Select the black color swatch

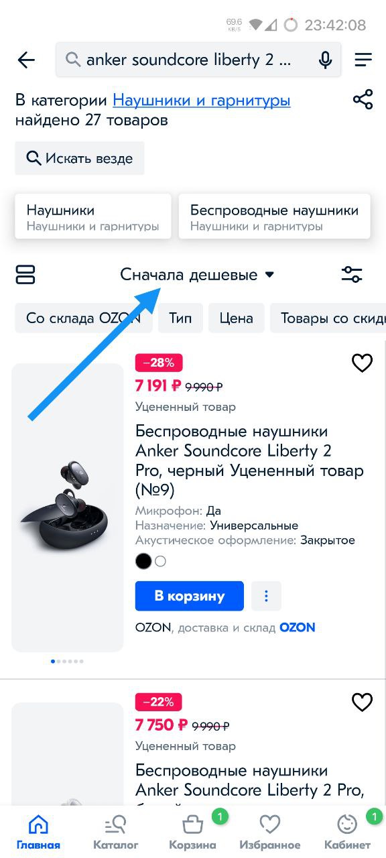(143, 562)
